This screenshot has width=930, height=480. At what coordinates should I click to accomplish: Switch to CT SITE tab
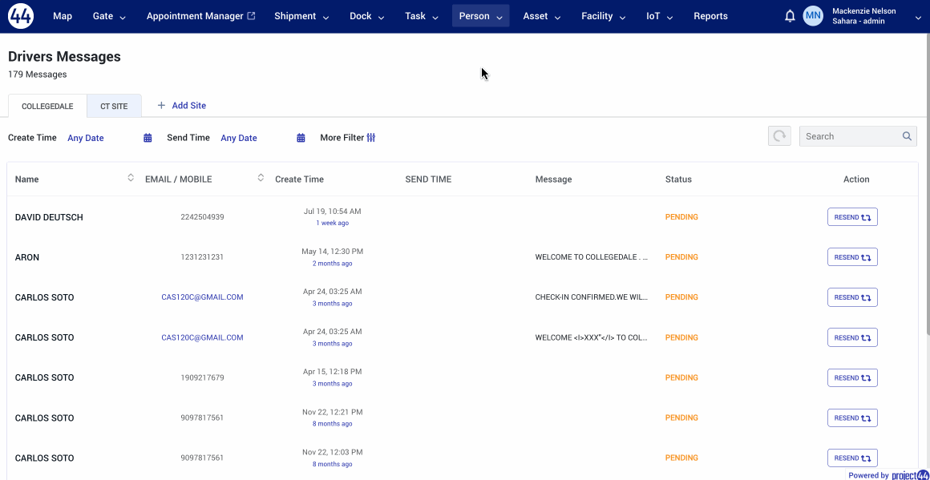point(114,106)
